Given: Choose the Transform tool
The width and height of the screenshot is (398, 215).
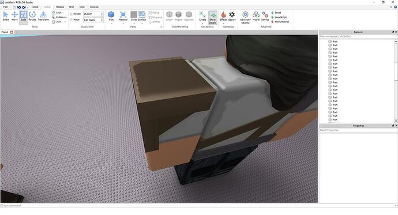Looking at the screenshot, I should pos(43,16).
